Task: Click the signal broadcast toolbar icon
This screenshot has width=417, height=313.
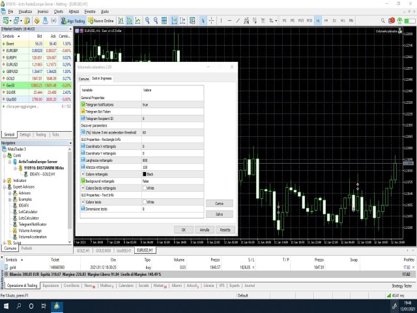Action: [x=53, y=20]
